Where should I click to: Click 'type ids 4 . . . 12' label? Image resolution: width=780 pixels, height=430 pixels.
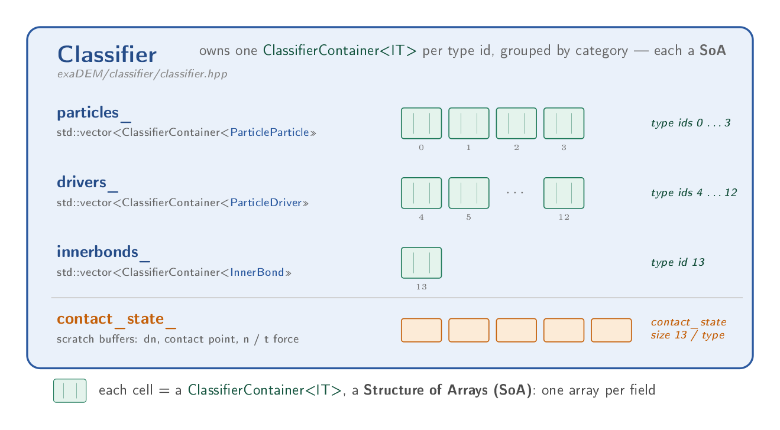(x=694, y=193)
